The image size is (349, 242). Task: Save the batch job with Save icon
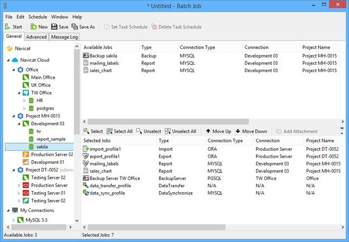pyautogui.click(x=54, y=27)
